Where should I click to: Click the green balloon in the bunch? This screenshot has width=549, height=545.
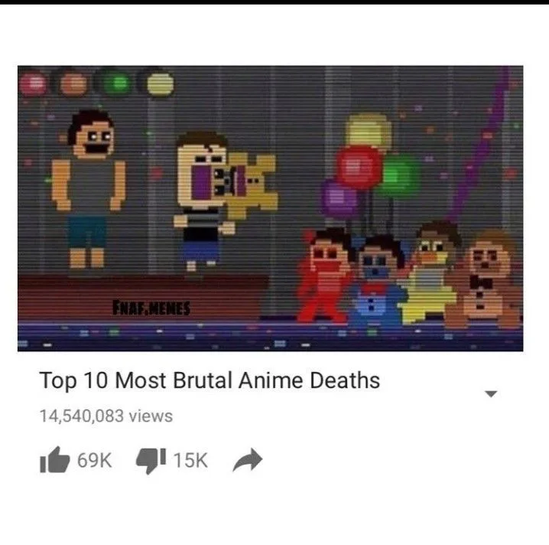[399, 175]
